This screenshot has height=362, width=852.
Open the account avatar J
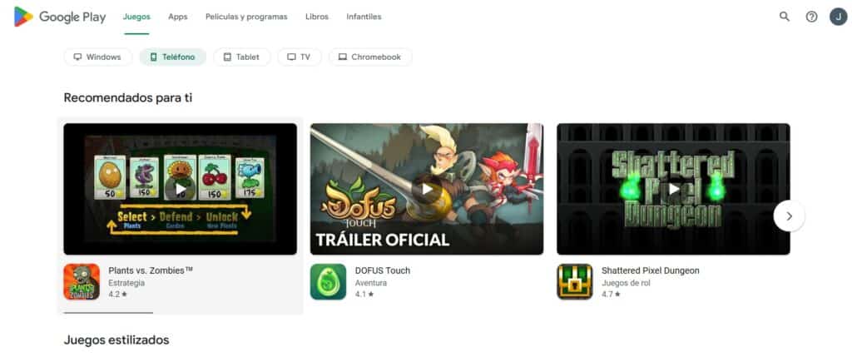pyautogui.click(x=838, y=17)
